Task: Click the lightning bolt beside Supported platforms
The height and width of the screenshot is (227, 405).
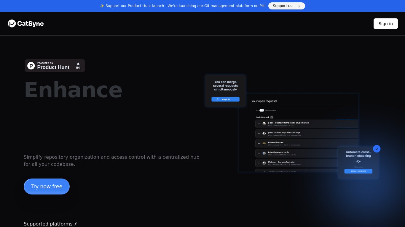Action: click(x=76, y=224)
